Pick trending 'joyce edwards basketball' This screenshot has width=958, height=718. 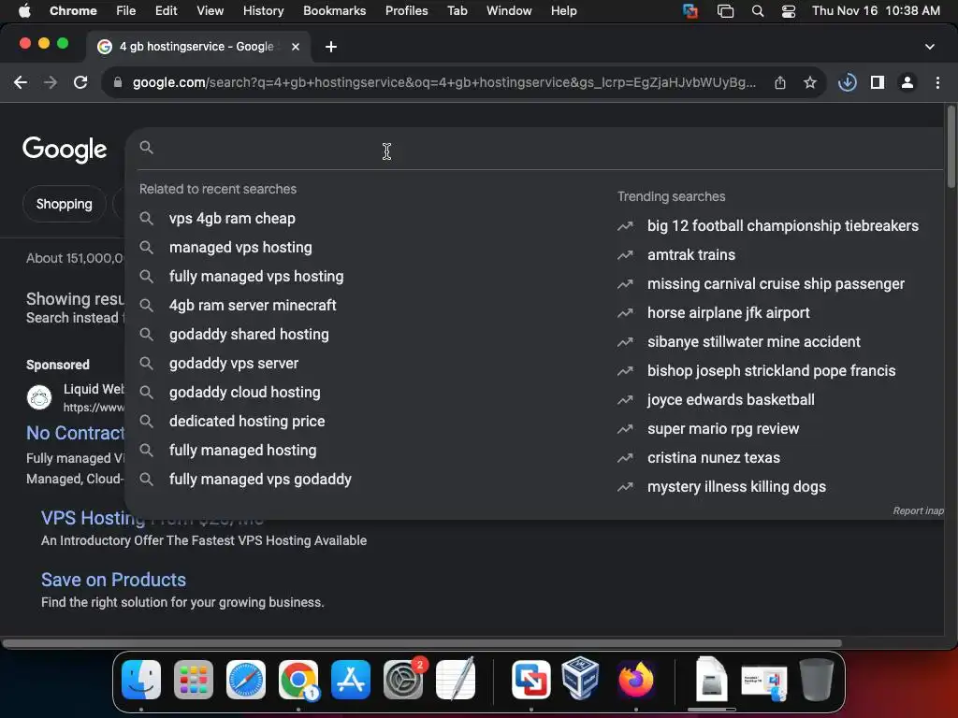point(731,400)
